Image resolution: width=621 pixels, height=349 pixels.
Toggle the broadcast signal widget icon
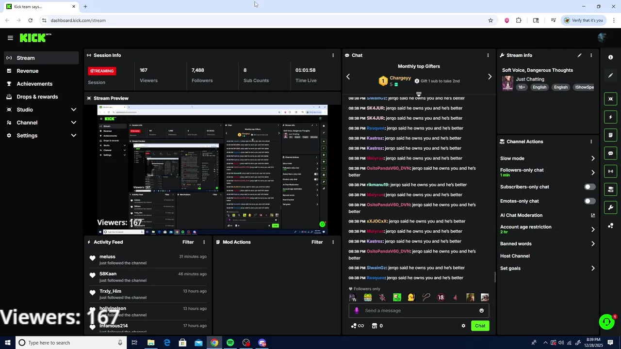610,171
